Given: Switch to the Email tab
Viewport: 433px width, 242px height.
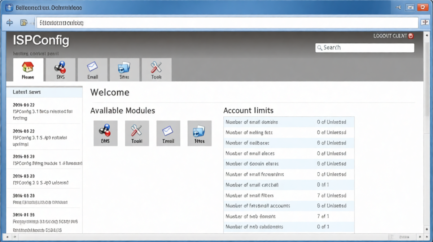Looking at the screenshot, I should 92,70.
